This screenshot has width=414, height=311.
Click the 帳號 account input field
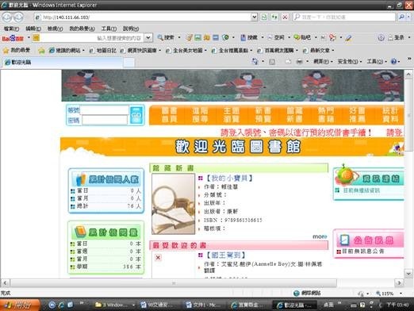tap(104, 110)
